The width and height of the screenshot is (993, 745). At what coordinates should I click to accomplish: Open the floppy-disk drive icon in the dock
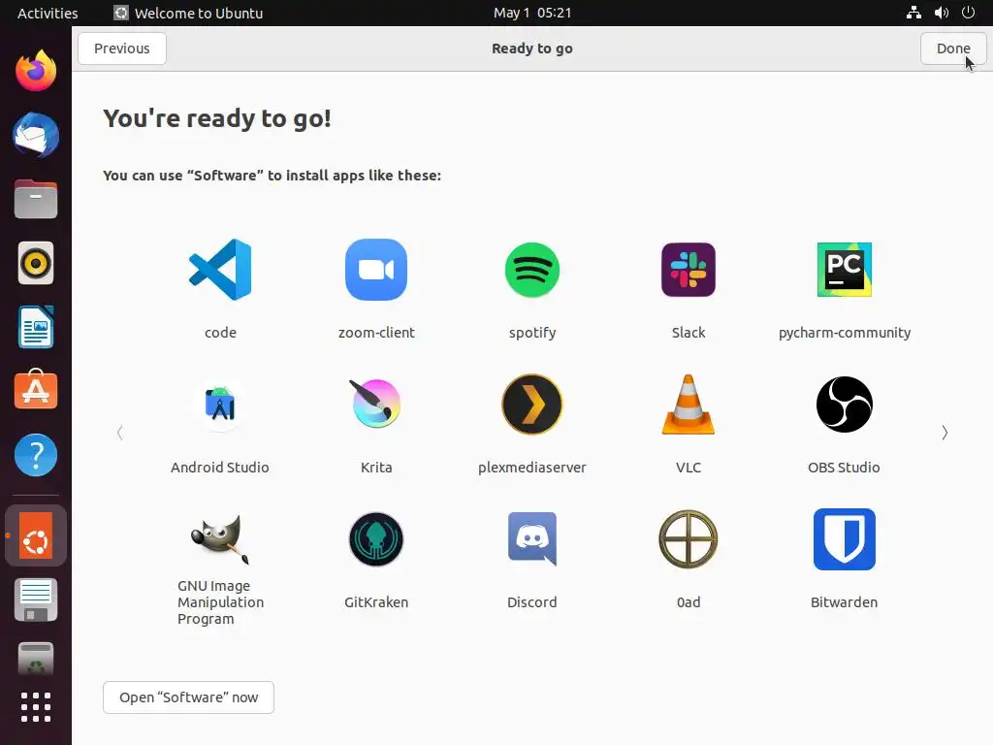[x=36, y=599]
